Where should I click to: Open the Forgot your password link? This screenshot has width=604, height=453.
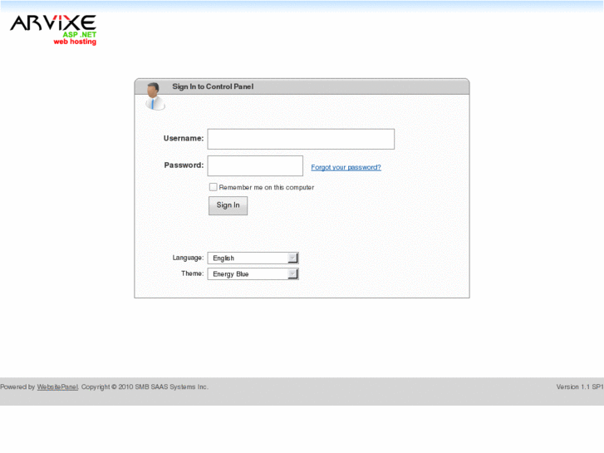pyautogui.click(x=346, y=167)
